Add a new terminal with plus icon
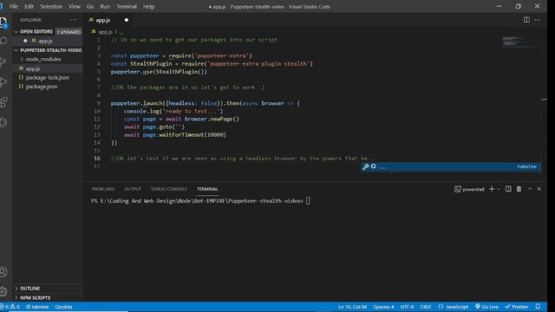Screen dimensions: 555x312 pos(492,189)
